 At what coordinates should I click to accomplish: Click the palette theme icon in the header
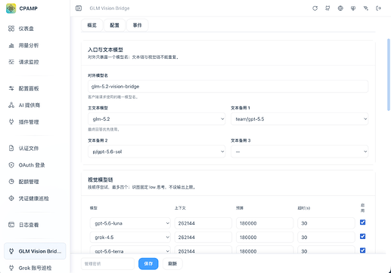tap(353, 8)
